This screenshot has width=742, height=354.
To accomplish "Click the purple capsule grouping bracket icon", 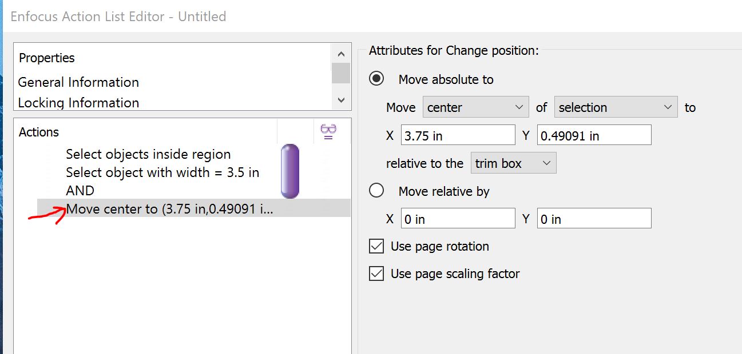I will 290,171.
